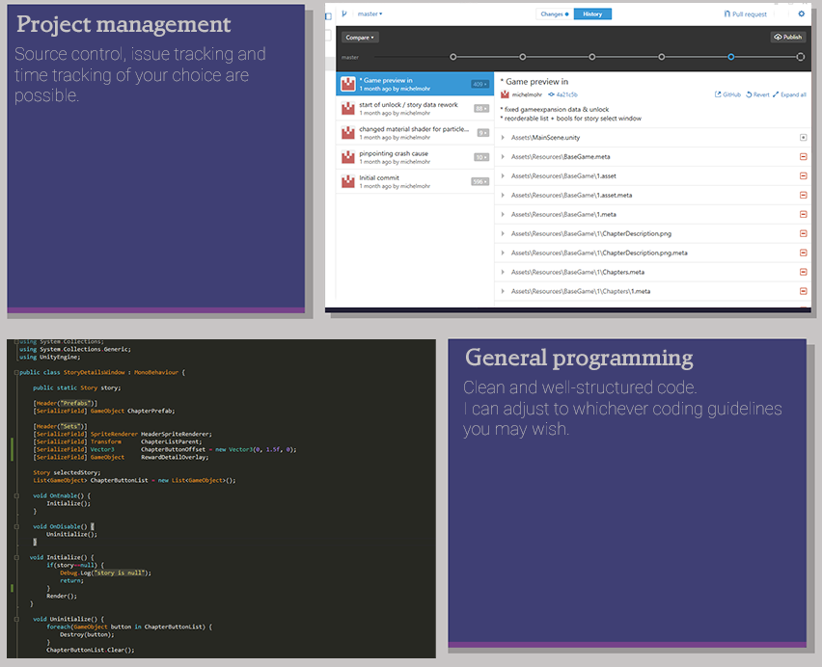
Task: Click the avatar of the 'Initial commit' entry
Action: (348, 181)
